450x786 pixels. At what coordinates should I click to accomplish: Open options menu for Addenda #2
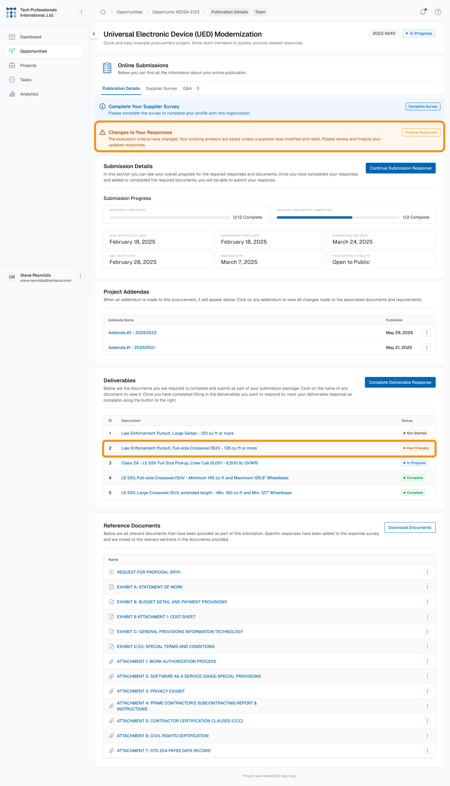[x=426, y=333]
